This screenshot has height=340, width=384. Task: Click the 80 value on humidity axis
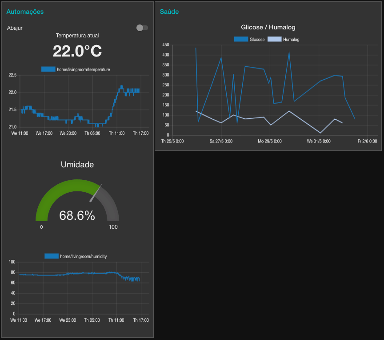click(13, 272)
